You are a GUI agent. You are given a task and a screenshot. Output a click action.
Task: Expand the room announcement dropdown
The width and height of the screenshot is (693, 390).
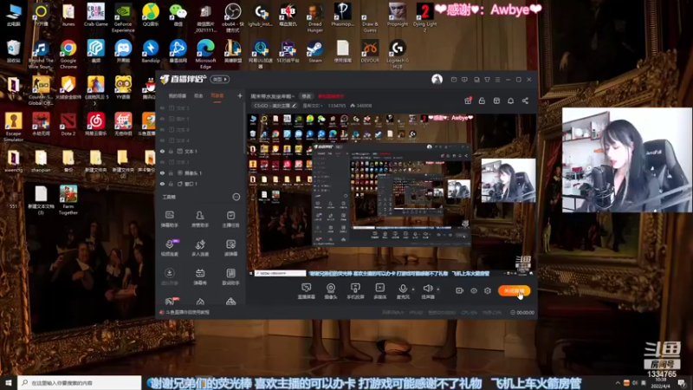[313, 106]
